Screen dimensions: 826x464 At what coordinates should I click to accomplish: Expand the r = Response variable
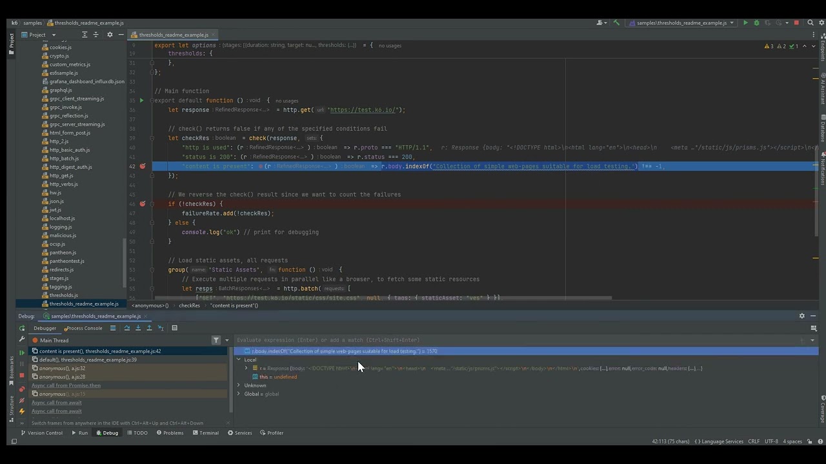[247, 368]
